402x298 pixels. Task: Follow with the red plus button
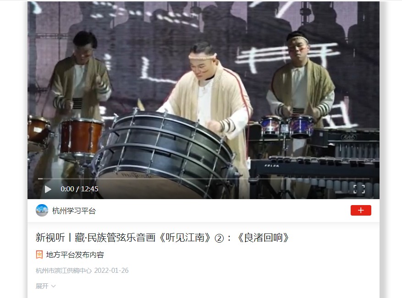pos(361,210)
